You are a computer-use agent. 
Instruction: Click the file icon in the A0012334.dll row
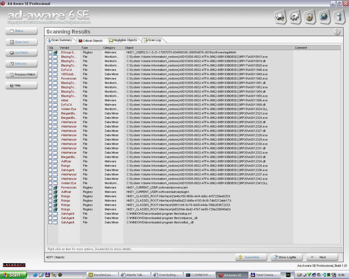55,161
